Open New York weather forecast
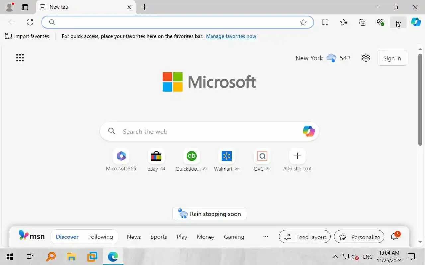Screen dimensions: 425x265 pyautogui.click(x=323, y=58)
